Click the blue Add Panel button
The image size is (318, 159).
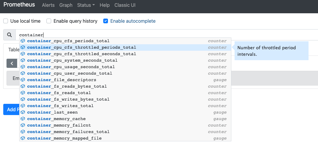click(x=11, y=109)
